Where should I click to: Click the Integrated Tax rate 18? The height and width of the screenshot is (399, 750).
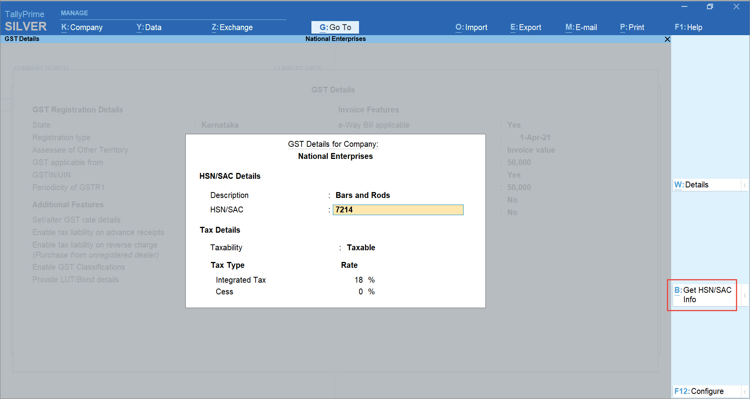click(x=359, y=280)
